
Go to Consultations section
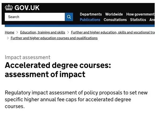(x=115, y=20)
